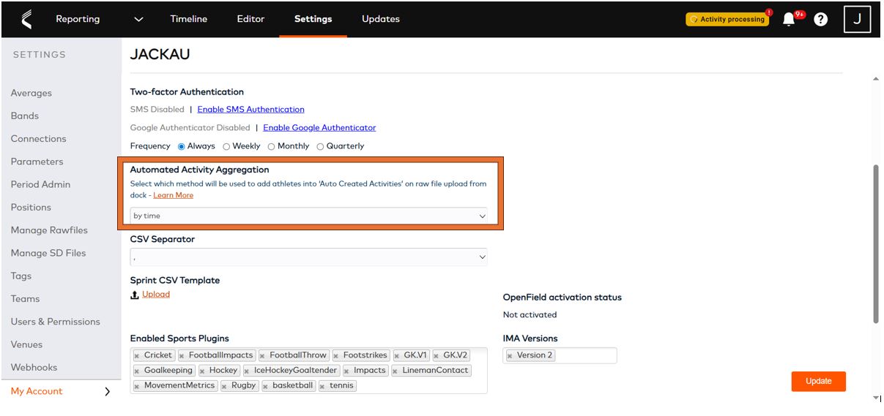The image size is (884, 416).
Task: Remove the tennis plugin tag
Action: coord(323,386)
